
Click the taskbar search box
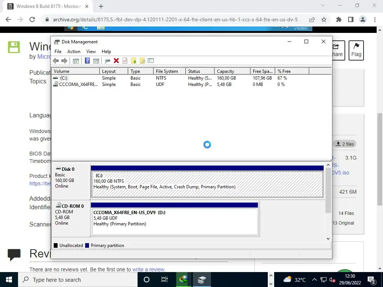coord(78,280)
